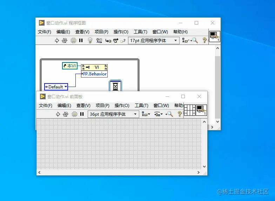The height and width of the screenshot is (201, 275).
Task: Open 项目(P) menu in front panel window
Action: pyautogui.click(x=102, y=106)
